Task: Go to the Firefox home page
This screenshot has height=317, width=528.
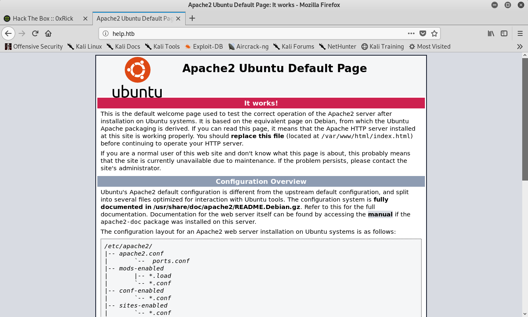Action: pos(48,33)
